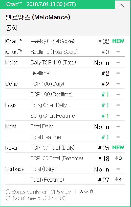Click the 2018.7.04 13:30 (KST) timestamp
This screenshot has height=207, width=131.
click(51, 4)
